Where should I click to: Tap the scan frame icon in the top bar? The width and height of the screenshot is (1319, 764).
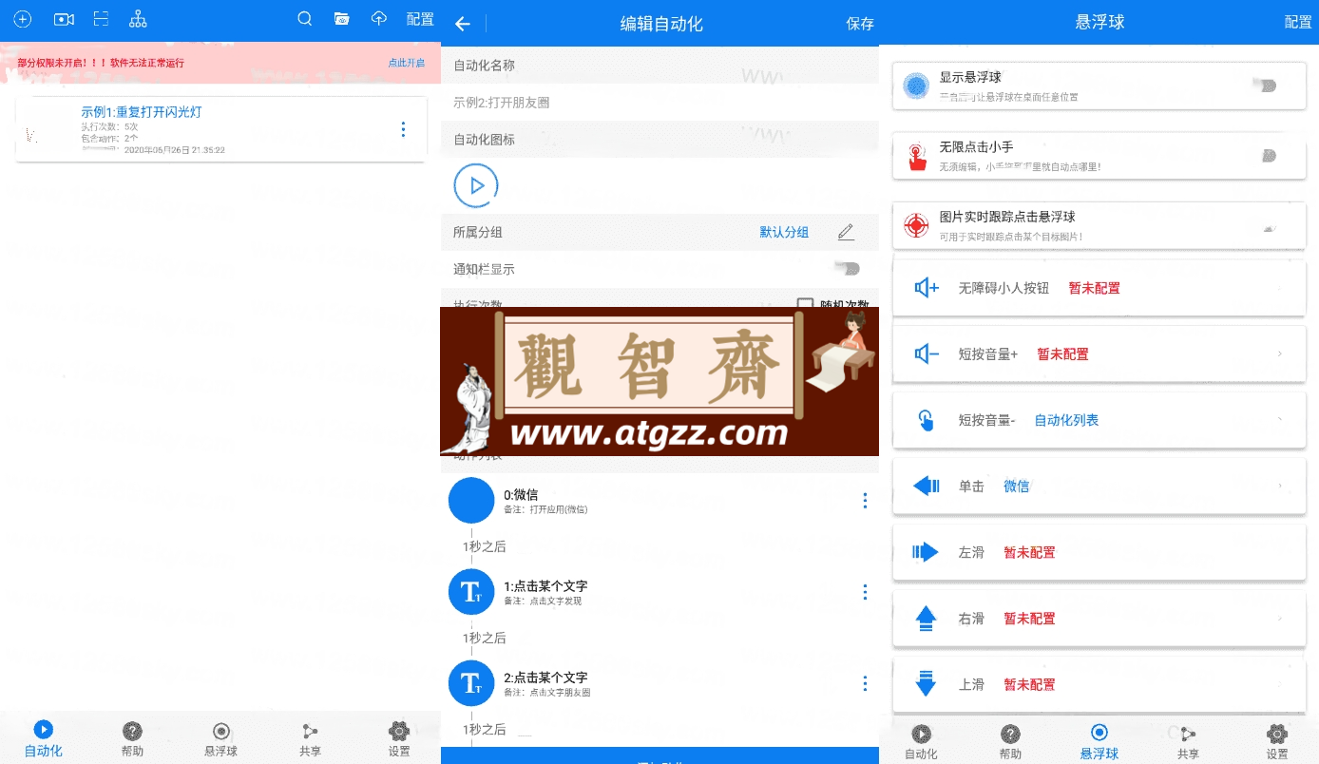pos(102,19)
